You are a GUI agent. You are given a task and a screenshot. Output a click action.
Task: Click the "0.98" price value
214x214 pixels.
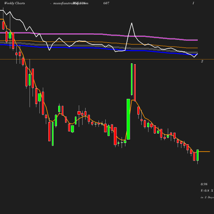(204, 184)
